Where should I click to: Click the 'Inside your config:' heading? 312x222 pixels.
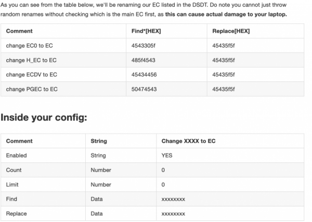(44, 117)
